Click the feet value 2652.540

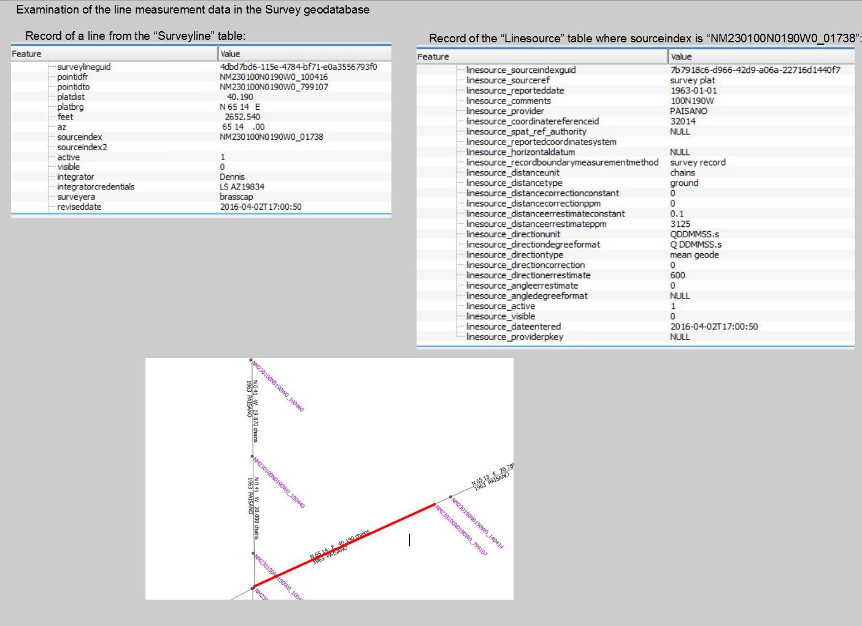[242, 116]
